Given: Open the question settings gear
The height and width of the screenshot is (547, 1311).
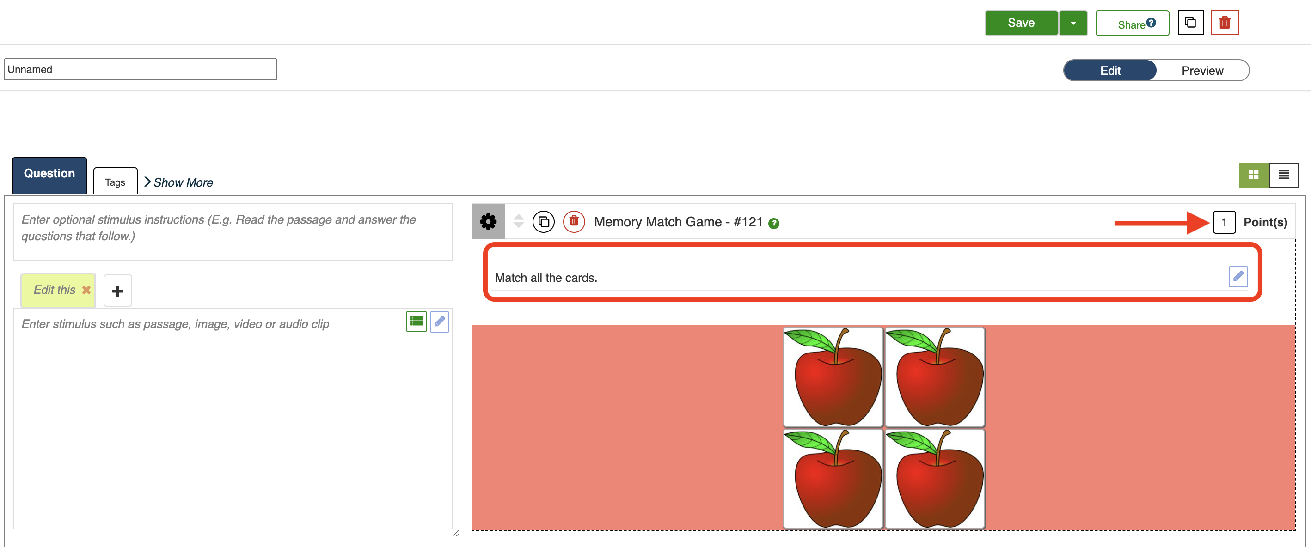Looking at the screenshot, I should coord(488,221).
